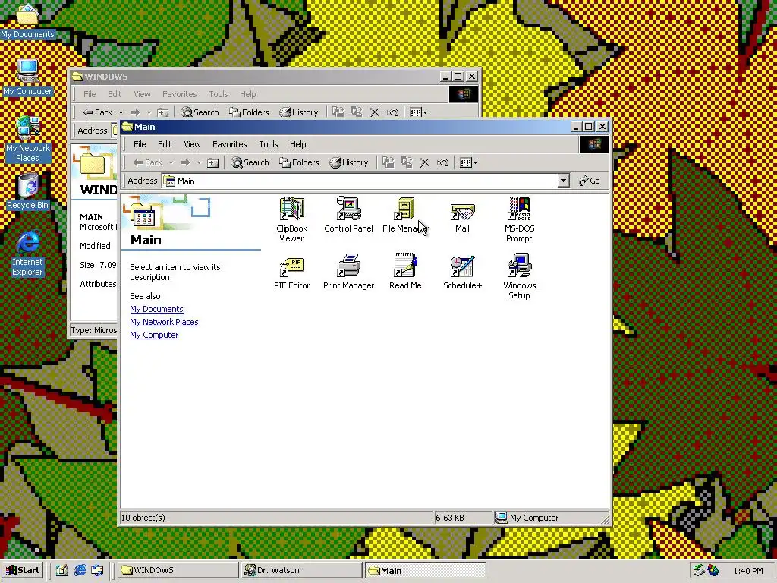Click Move To icon in Main toolbar

coord(388,162)
